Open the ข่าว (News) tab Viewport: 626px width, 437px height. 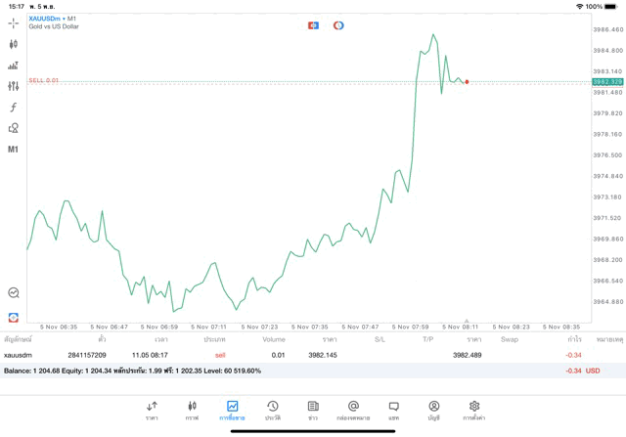pyautogui.click(x=312, y=410)
